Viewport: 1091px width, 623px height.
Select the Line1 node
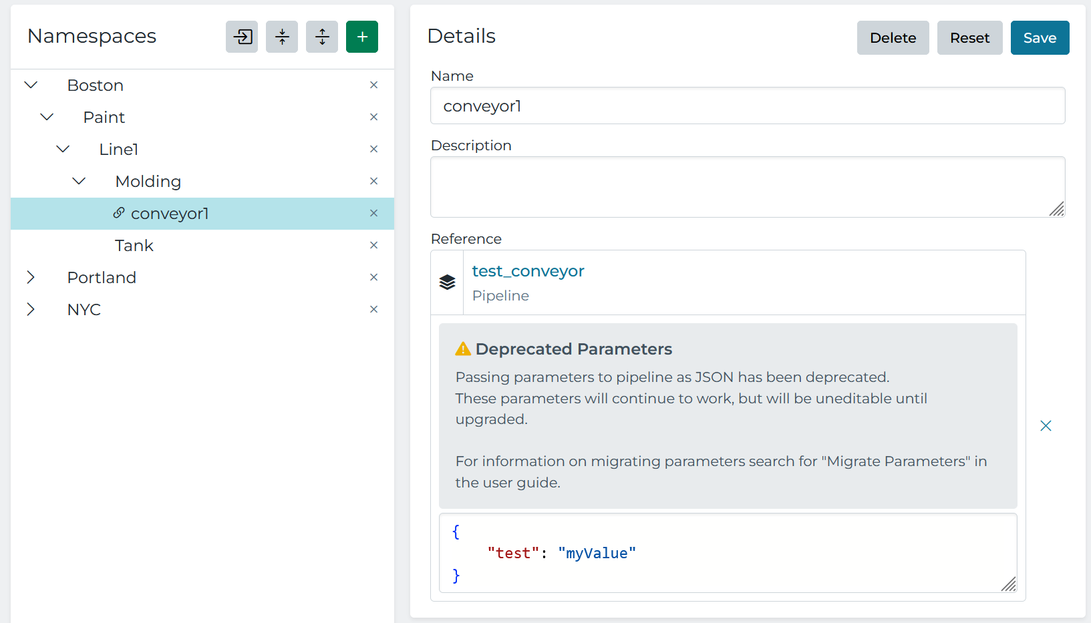tap(119, 150)
